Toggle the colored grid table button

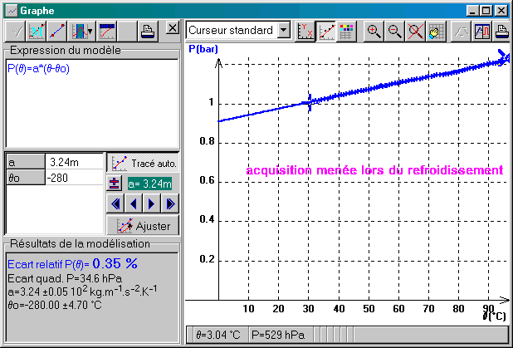345,31
